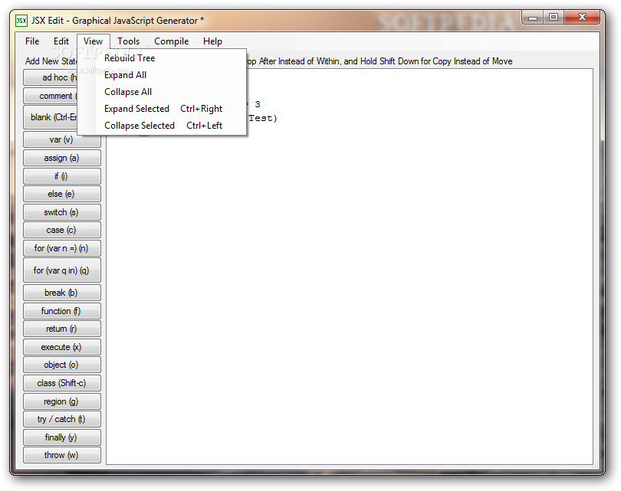Insert for (var n =) loop
This screenshot has height=491, width=621.
pyautogui.click(x=62, y=248)
